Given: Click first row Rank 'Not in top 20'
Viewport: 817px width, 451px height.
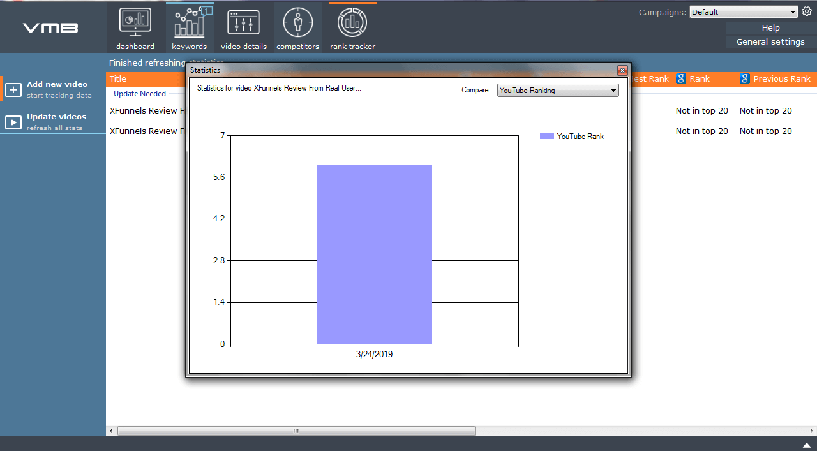Looking at the screenshot, I should point(702,111).
